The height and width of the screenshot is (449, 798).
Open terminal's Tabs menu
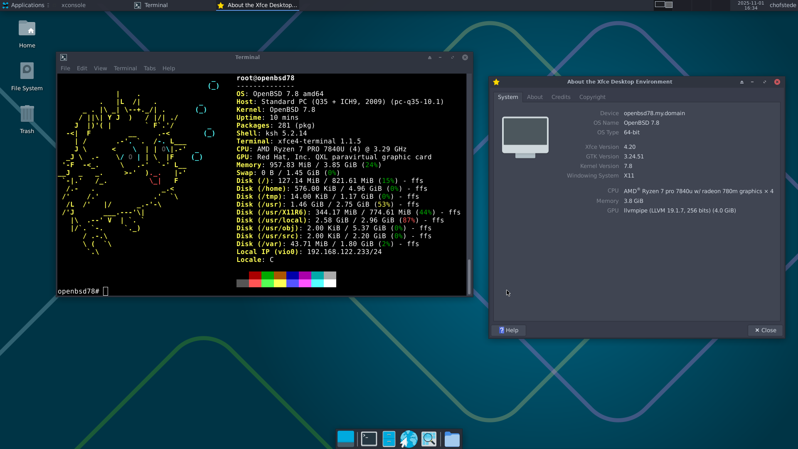(x=150, y=68)
